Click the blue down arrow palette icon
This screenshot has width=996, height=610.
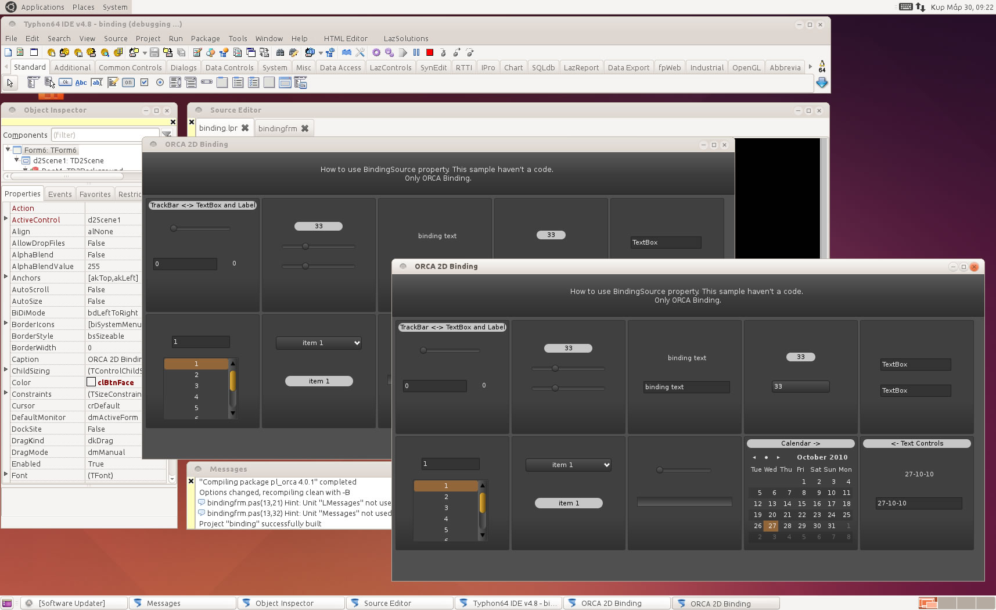coord(822,83)
